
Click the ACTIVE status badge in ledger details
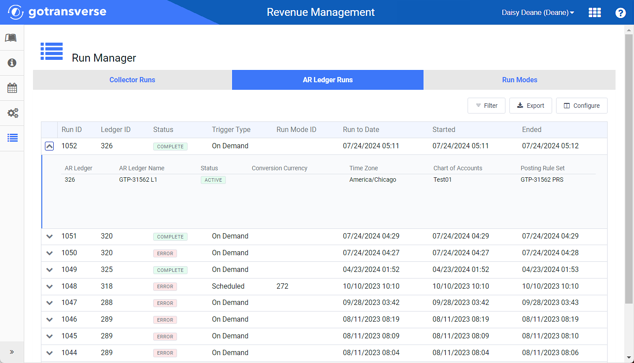(213, 180)
